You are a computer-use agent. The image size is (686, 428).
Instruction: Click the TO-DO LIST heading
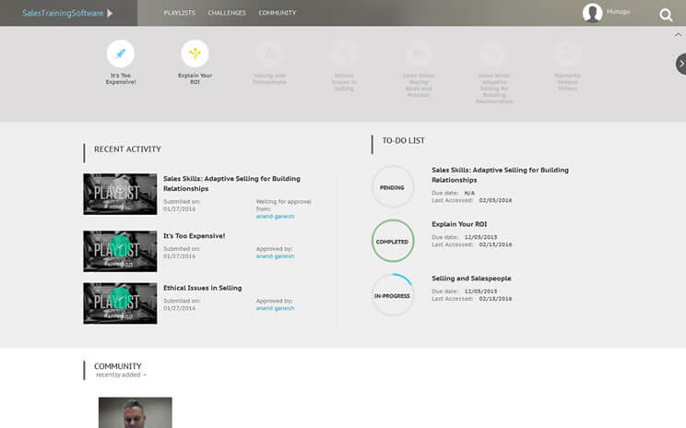tap(403, 140)
